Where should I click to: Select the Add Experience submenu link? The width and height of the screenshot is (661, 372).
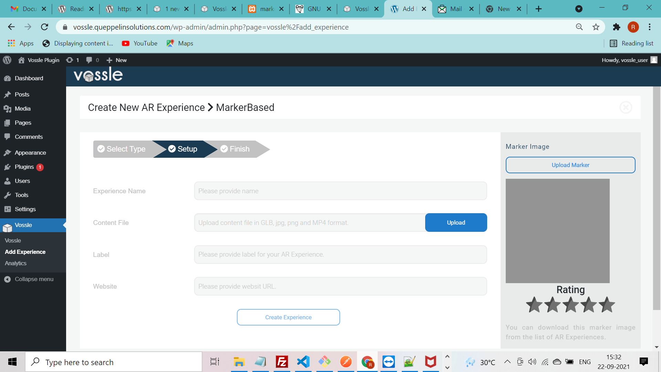click(x=25, y=252)
